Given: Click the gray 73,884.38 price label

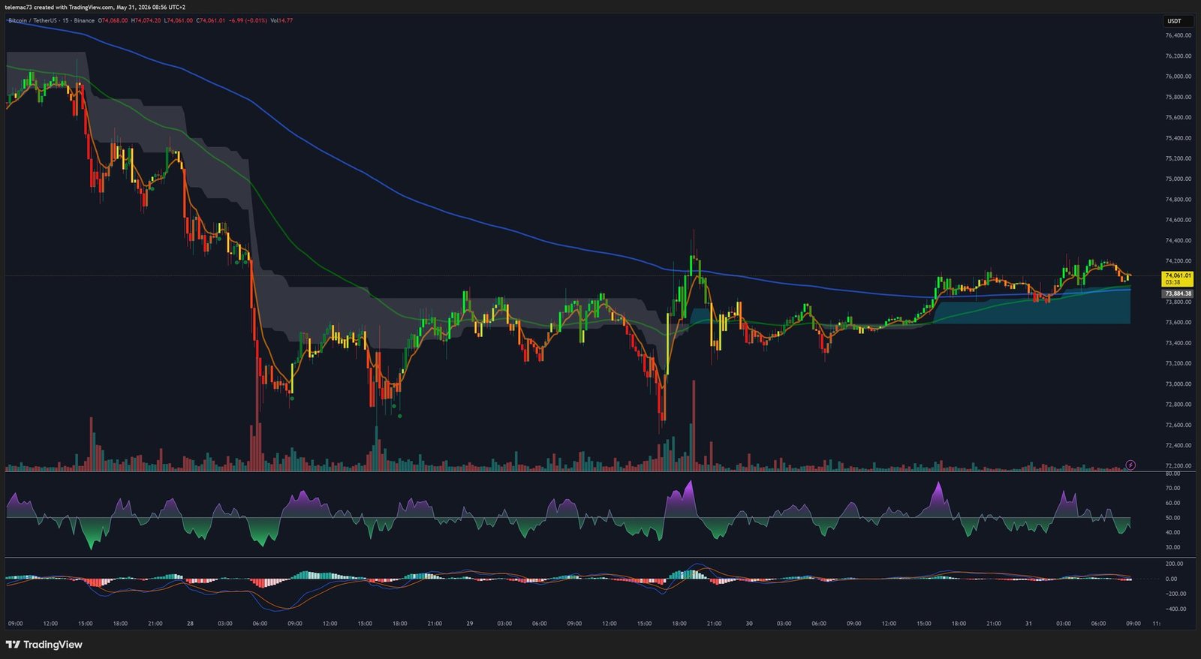Looking at the screenshot, I should (1178, 293).
